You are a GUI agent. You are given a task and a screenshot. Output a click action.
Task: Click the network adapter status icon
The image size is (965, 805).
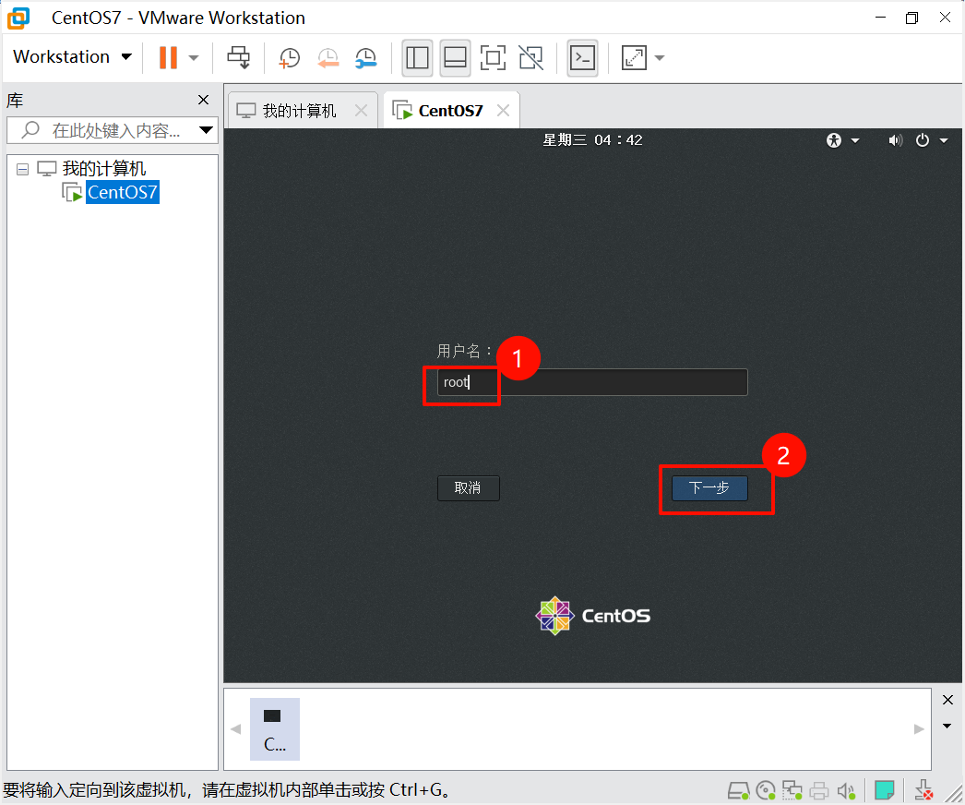(x=792, y=790)
